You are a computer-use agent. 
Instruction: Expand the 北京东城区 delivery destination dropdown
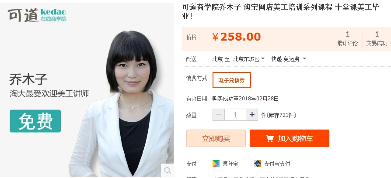tap(249, 59)
